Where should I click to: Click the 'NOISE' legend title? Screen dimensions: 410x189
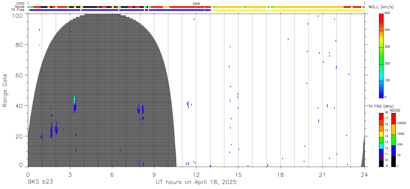(395, 110)
